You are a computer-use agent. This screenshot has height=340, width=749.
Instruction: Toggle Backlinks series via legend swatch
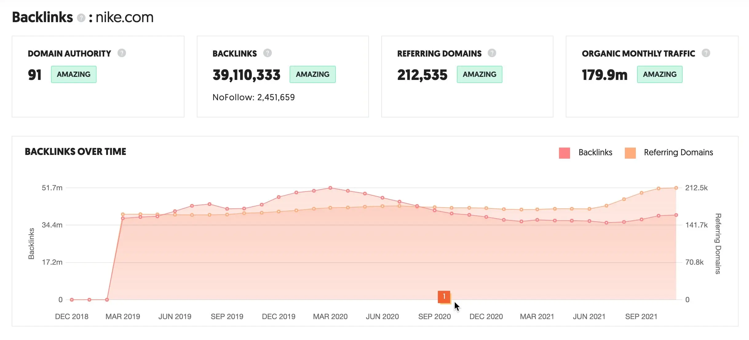click(564, 153)
